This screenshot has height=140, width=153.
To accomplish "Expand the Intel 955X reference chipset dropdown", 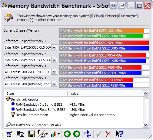I will [54, 47].
